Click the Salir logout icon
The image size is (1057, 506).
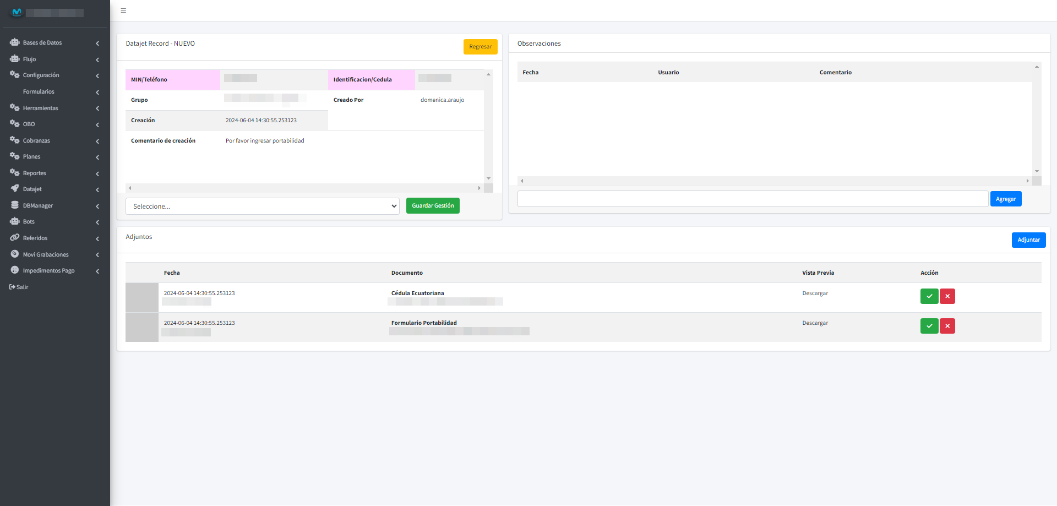(x=12, y=287)
